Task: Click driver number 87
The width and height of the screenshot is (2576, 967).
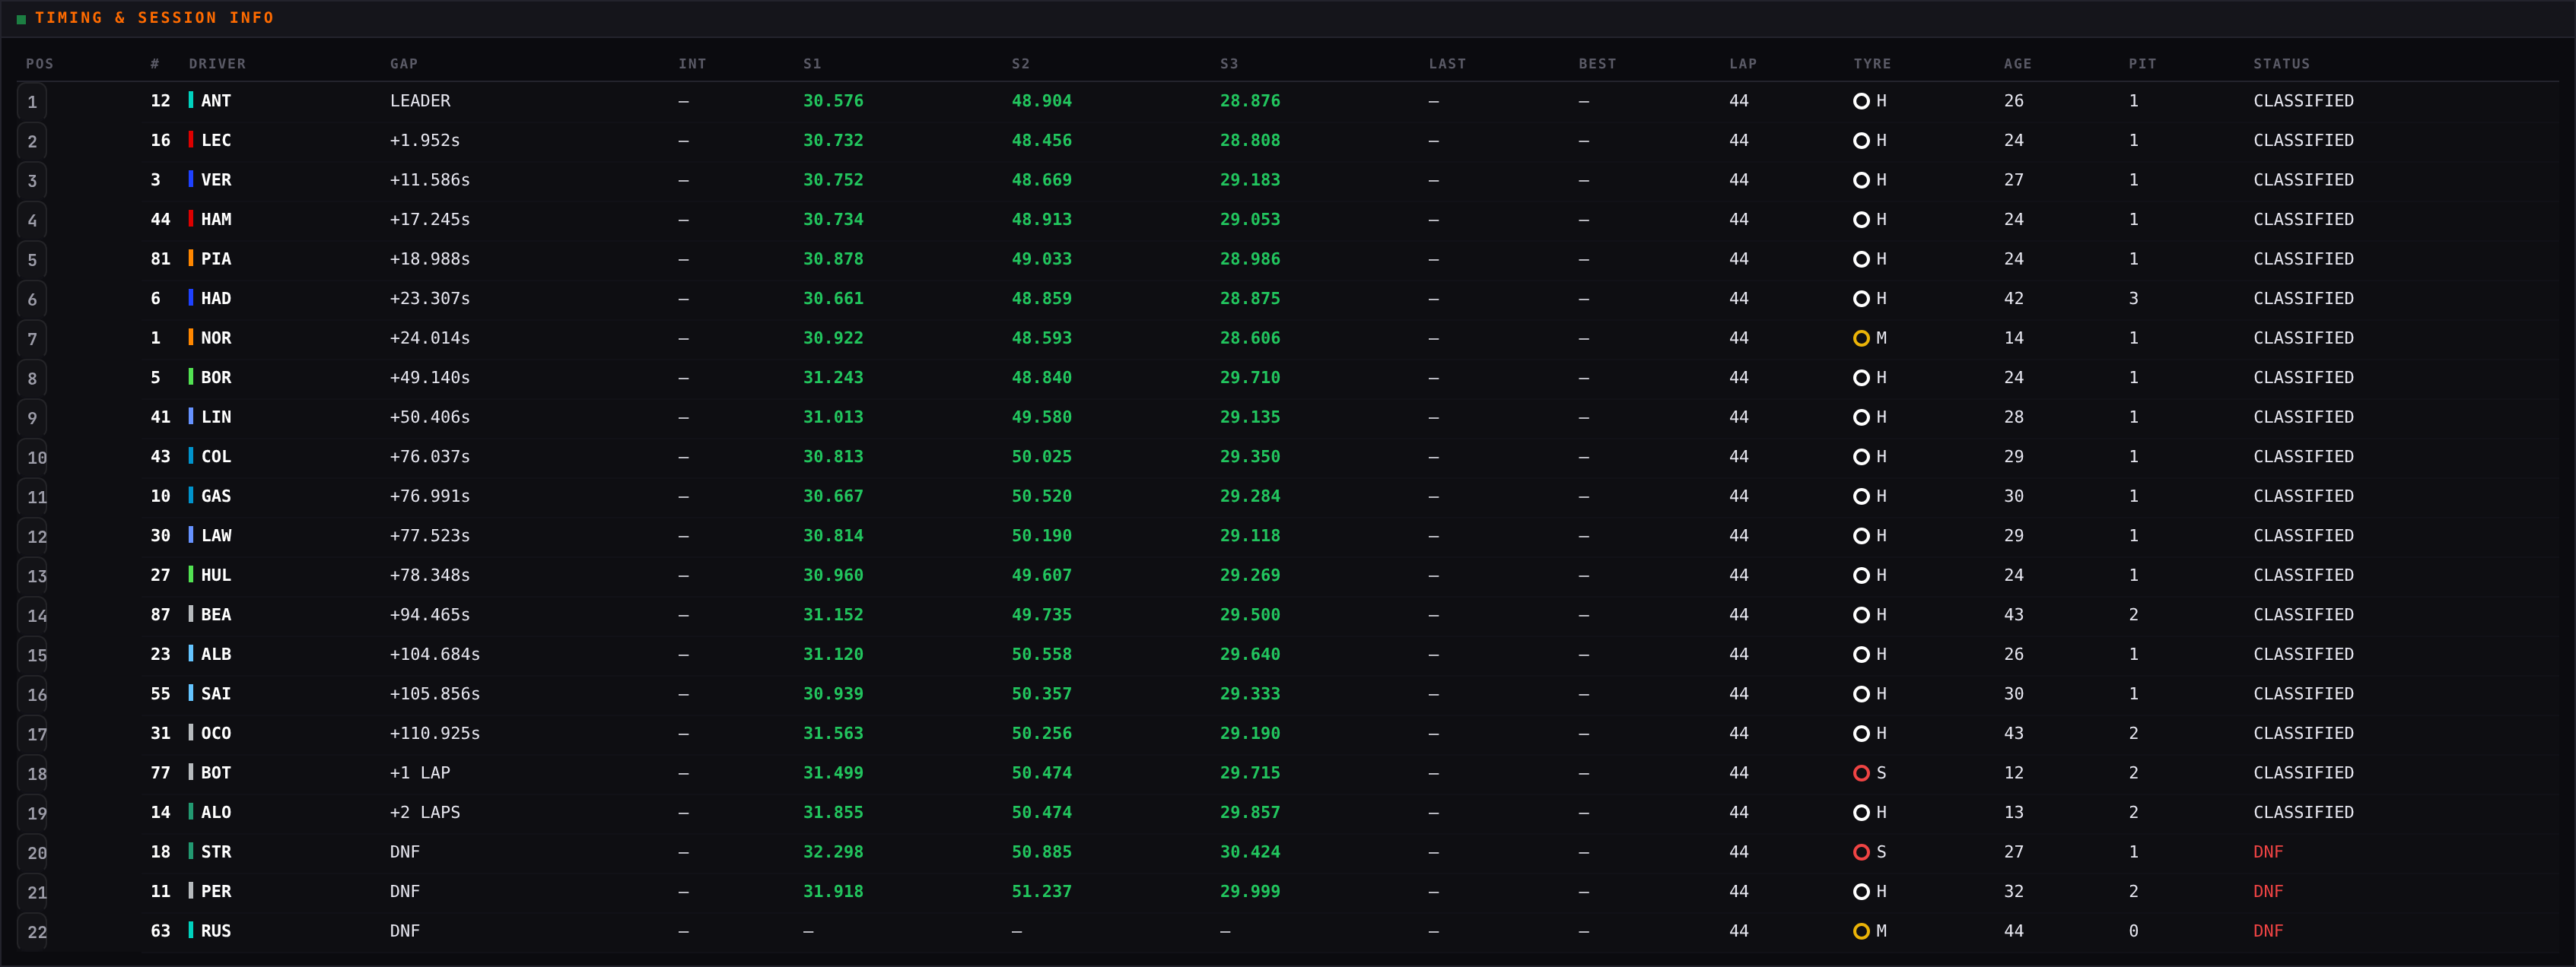Action: [x=160, y=615]
